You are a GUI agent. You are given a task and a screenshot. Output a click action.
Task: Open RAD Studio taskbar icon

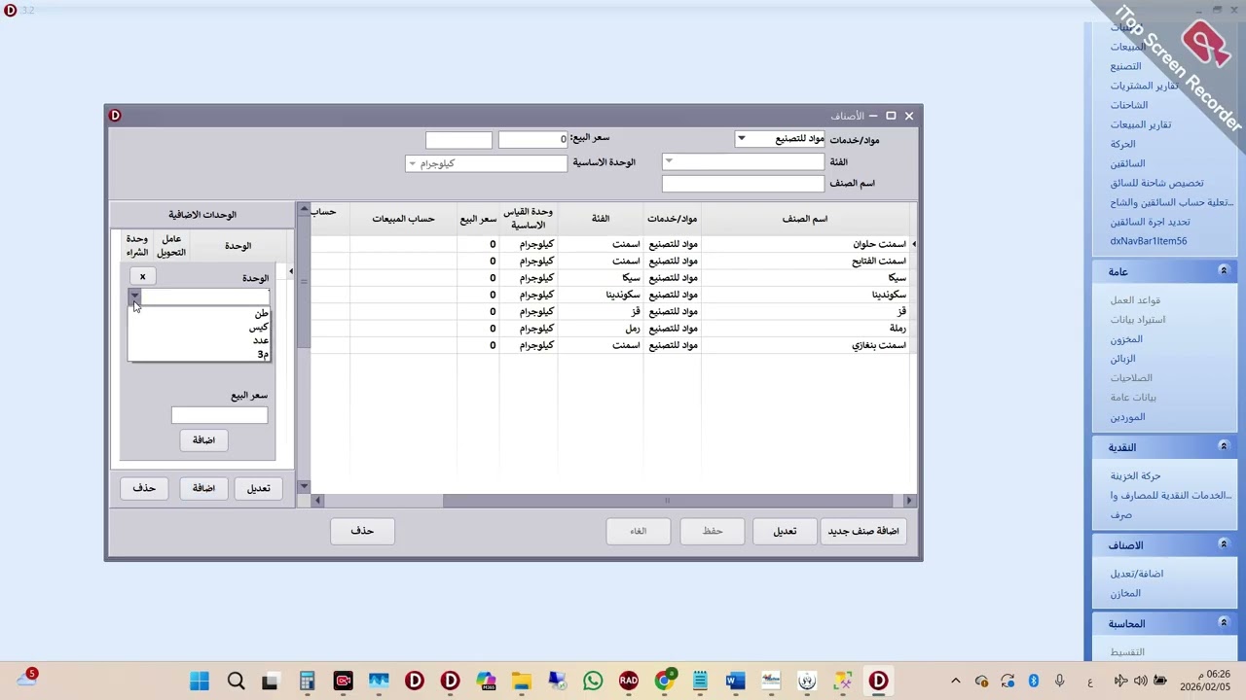[629, 682]
